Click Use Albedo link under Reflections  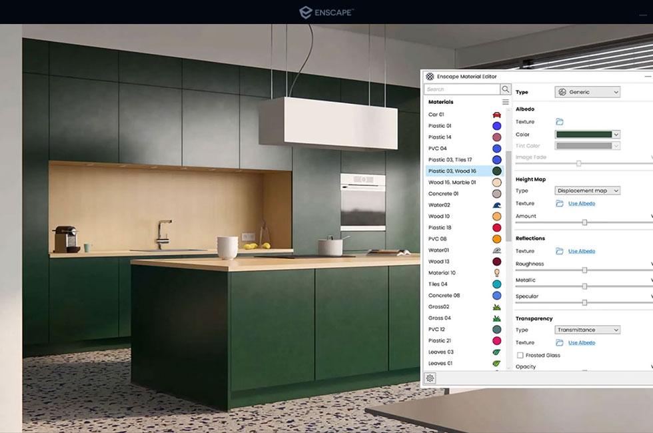pos(582,251)
